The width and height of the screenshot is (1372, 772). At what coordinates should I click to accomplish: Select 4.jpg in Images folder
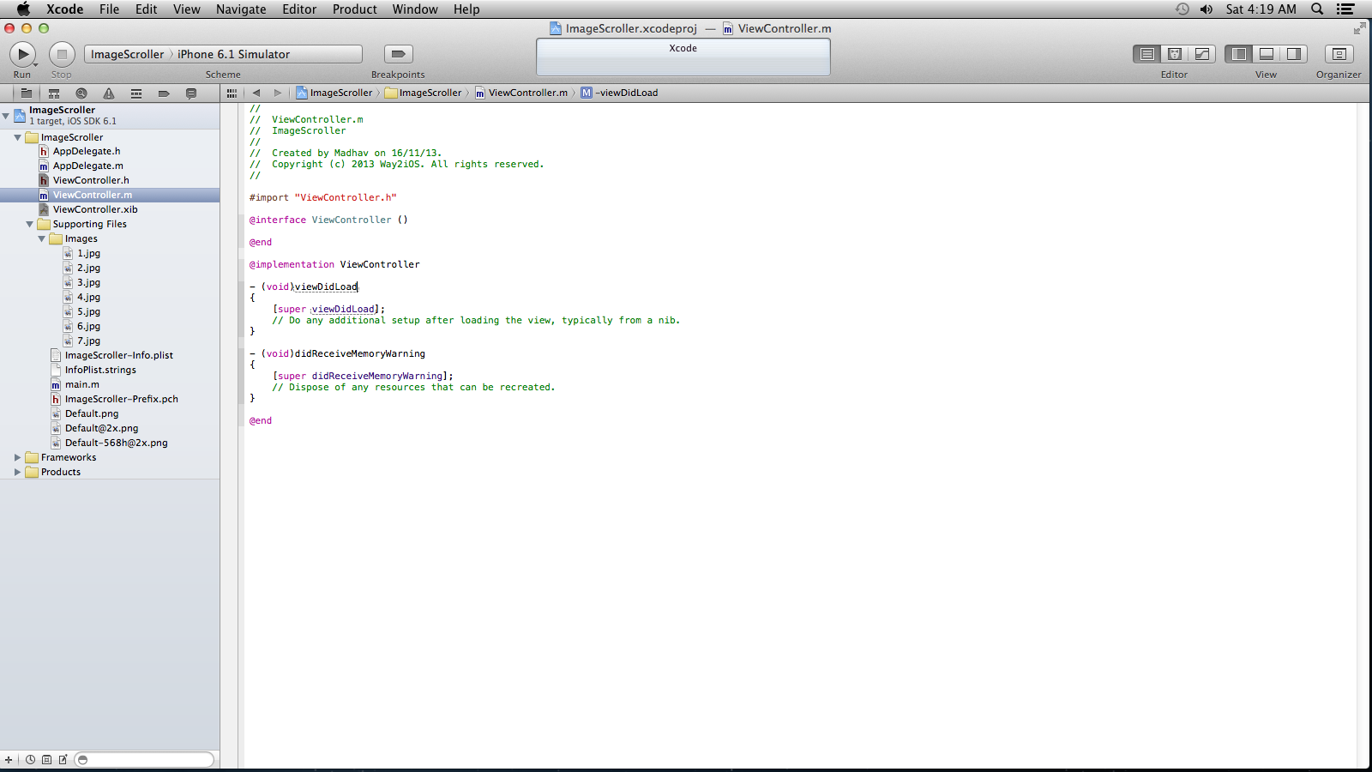pos(88,297)
